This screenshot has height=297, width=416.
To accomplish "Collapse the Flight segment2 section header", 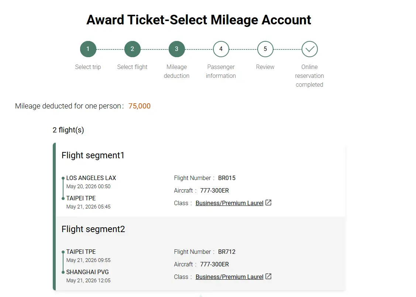I will 93,229.
